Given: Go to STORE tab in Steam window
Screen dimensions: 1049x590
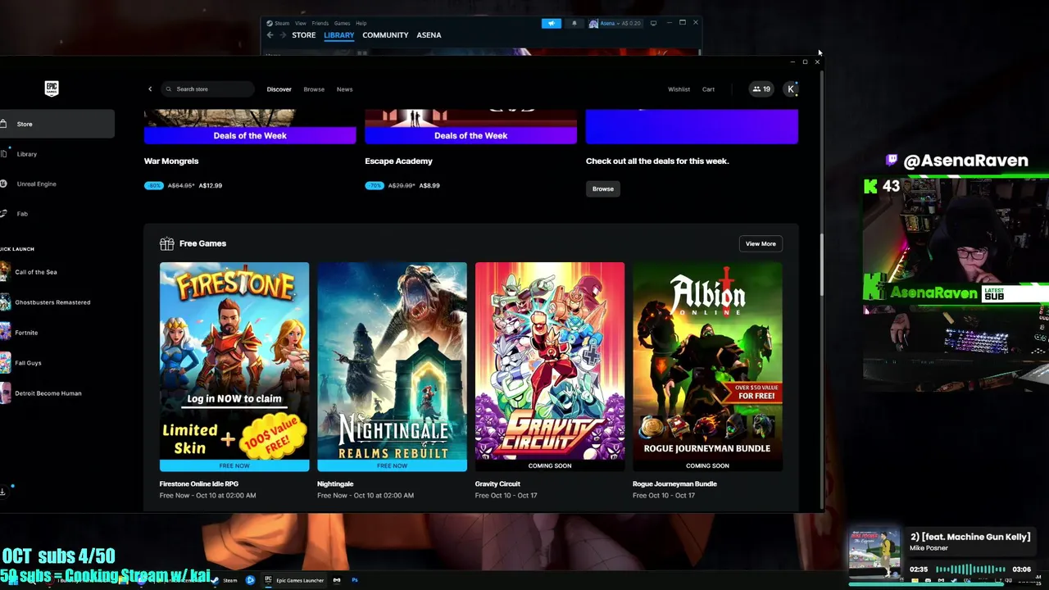Looking at the screenshot, I should pos(304,35).
